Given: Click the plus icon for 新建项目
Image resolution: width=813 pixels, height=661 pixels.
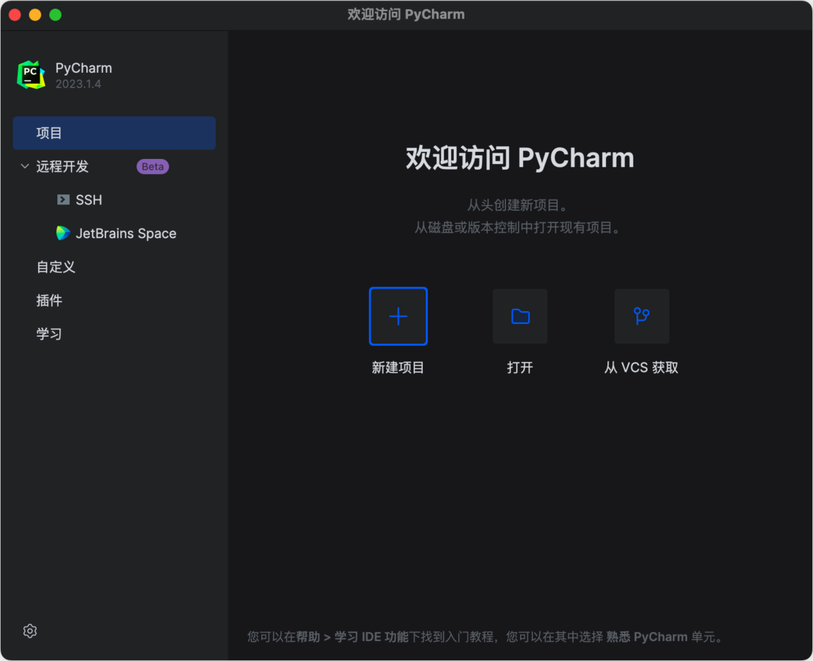Looking at the screenshot, I should coord(398,316).
